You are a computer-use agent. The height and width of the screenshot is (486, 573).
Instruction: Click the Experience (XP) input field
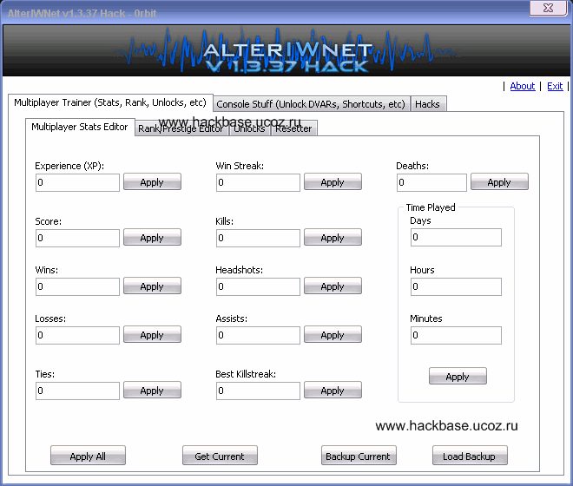(77, 183)
